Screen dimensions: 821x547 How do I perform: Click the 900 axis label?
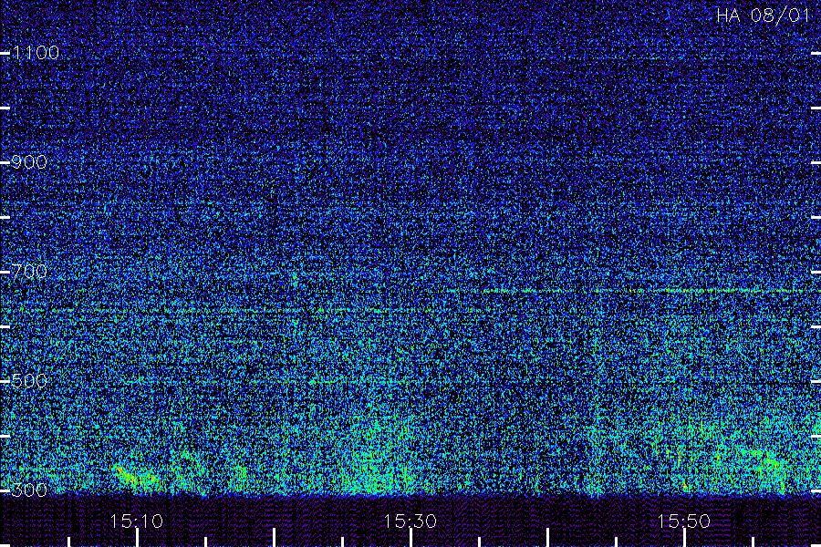click(29, 162)
